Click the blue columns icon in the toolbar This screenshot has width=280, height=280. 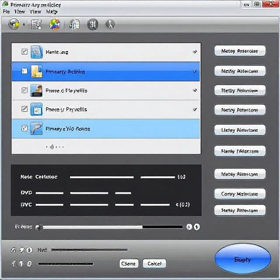pos(74,24)
